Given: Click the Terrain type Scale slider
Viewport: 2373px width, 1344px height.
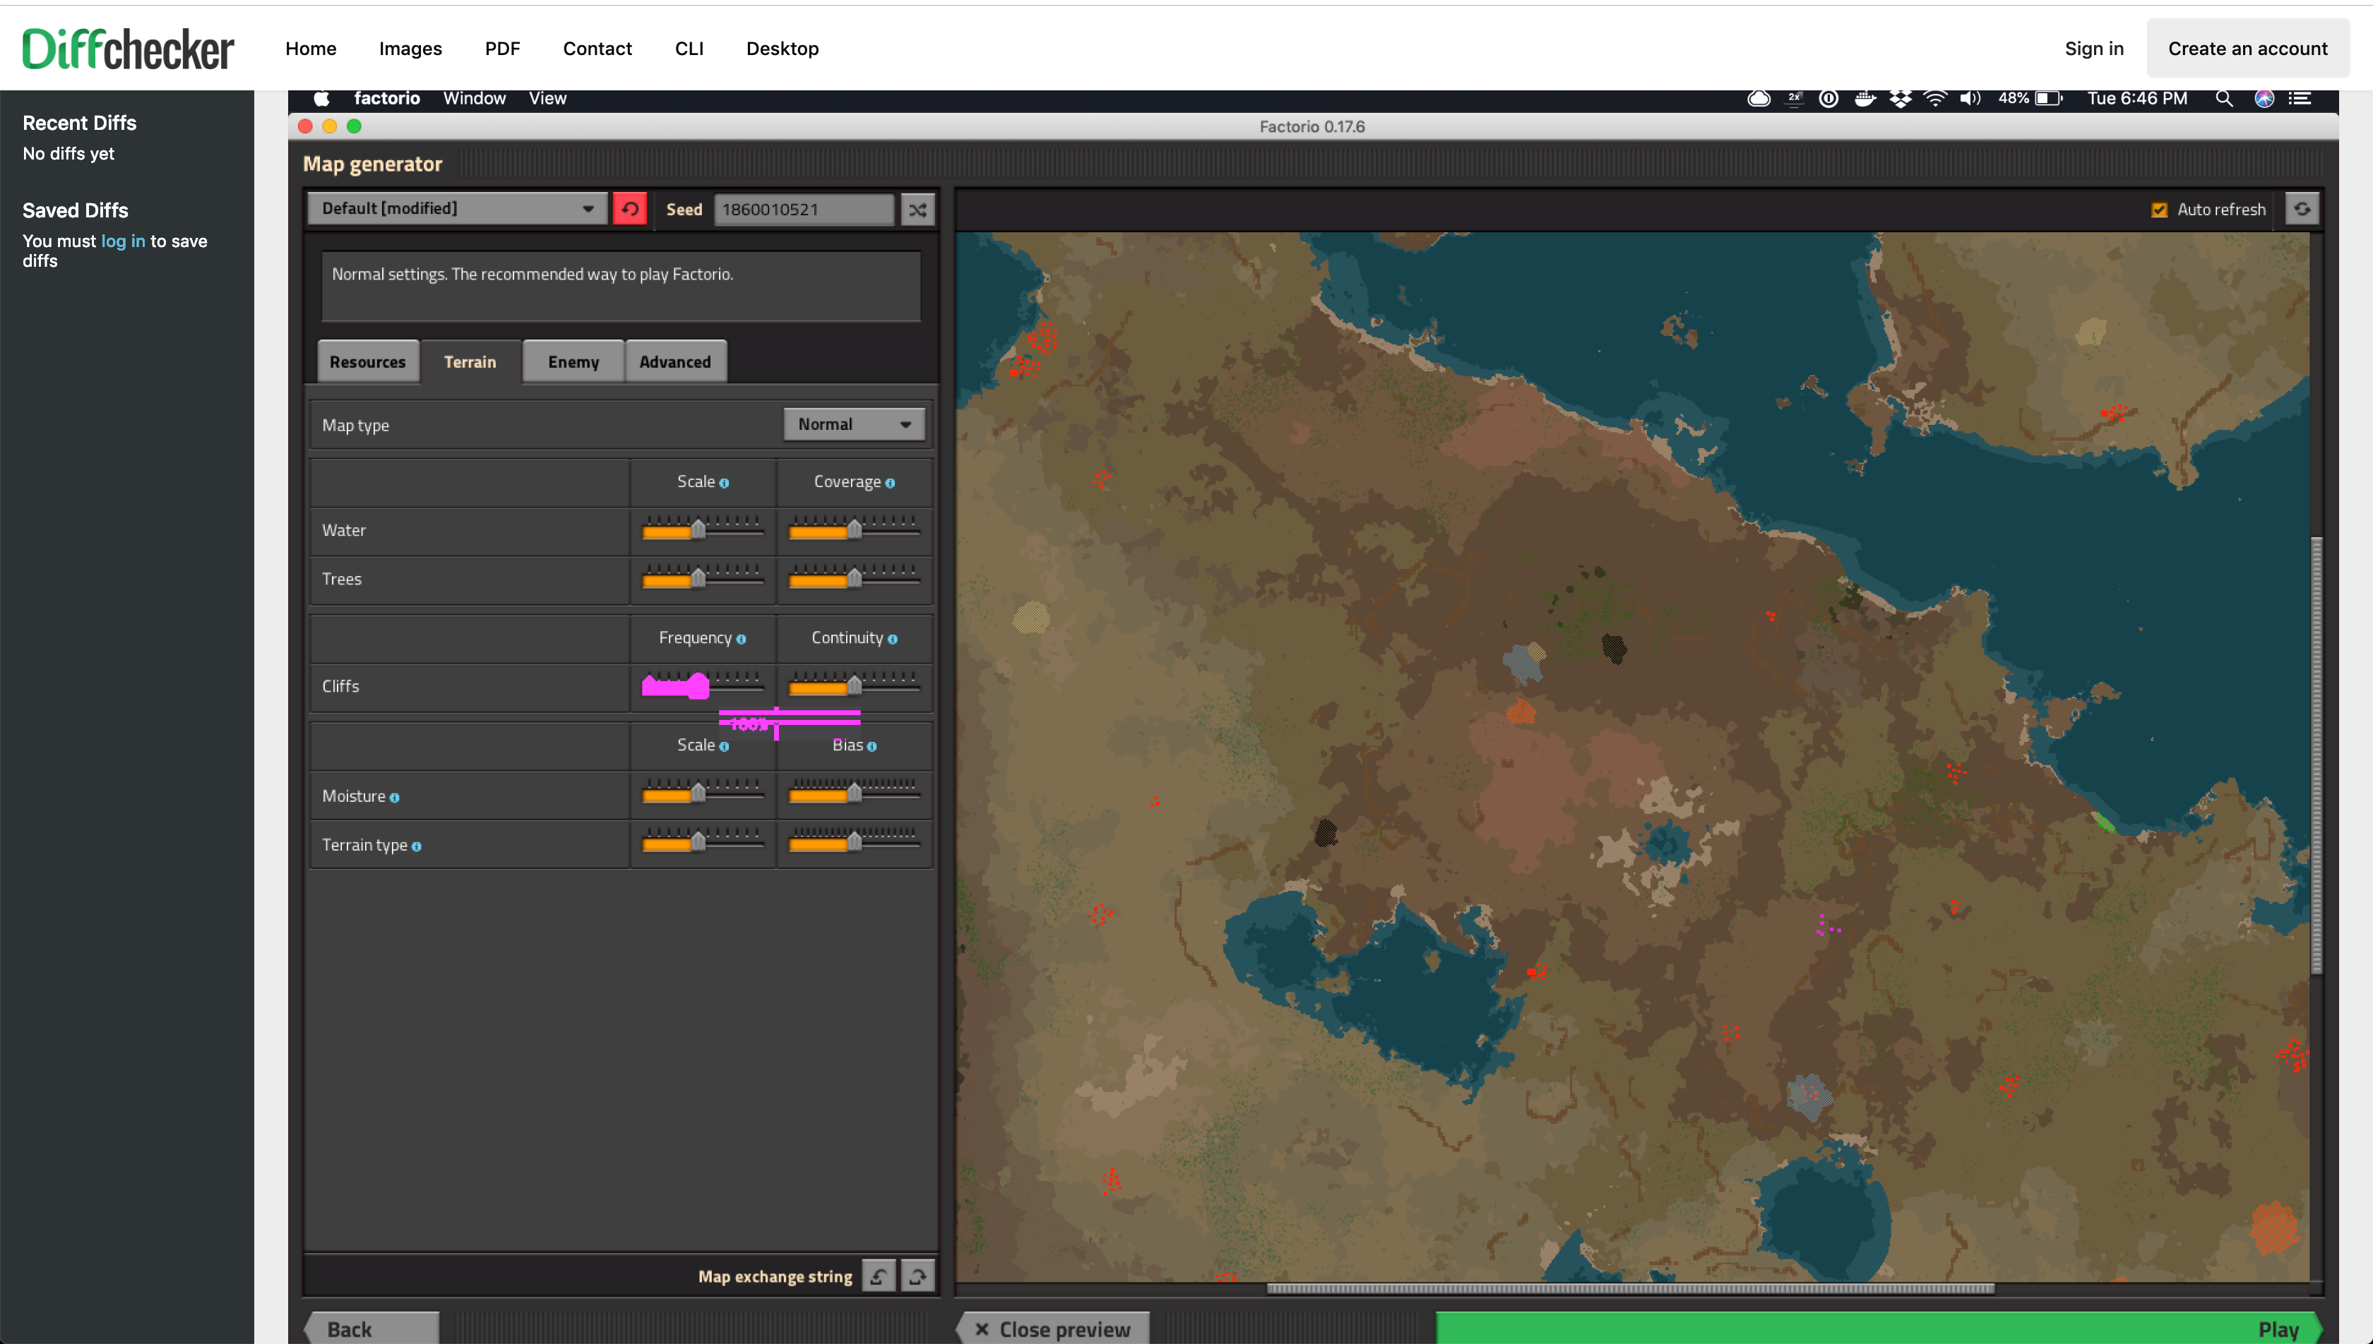Looking at the screenshot, I should click(x=703, y=841).
